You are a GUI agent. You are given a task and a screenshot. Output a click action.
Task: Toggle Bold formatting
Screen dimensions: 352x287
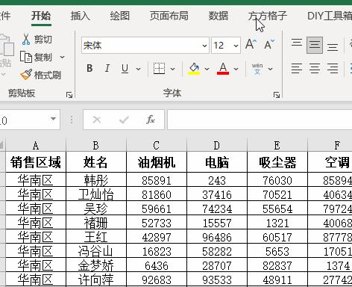[x=89, y=68]
